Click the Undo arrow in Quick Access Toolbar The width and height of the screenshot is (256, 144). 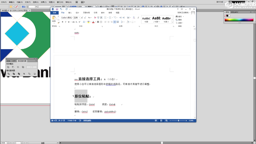tap(61, 9)
